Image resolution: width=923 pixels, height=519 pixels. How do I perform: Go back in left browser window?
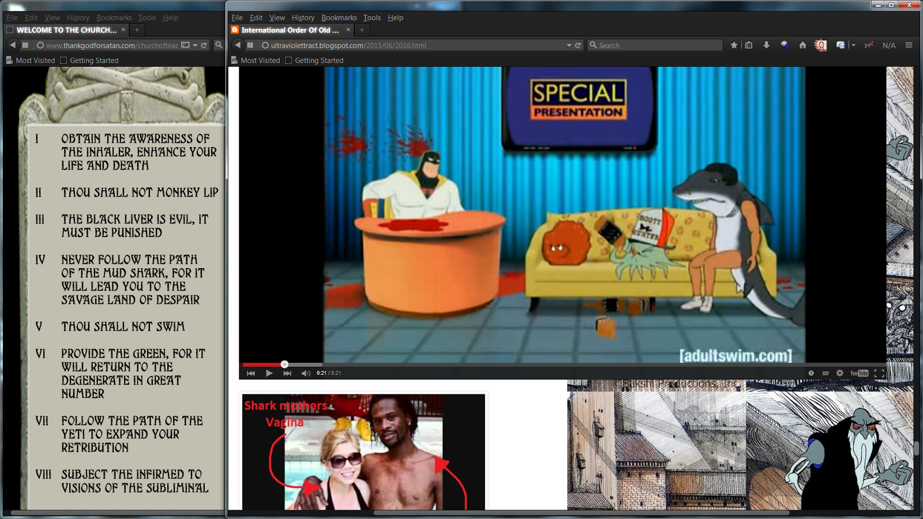pos(13,45)
